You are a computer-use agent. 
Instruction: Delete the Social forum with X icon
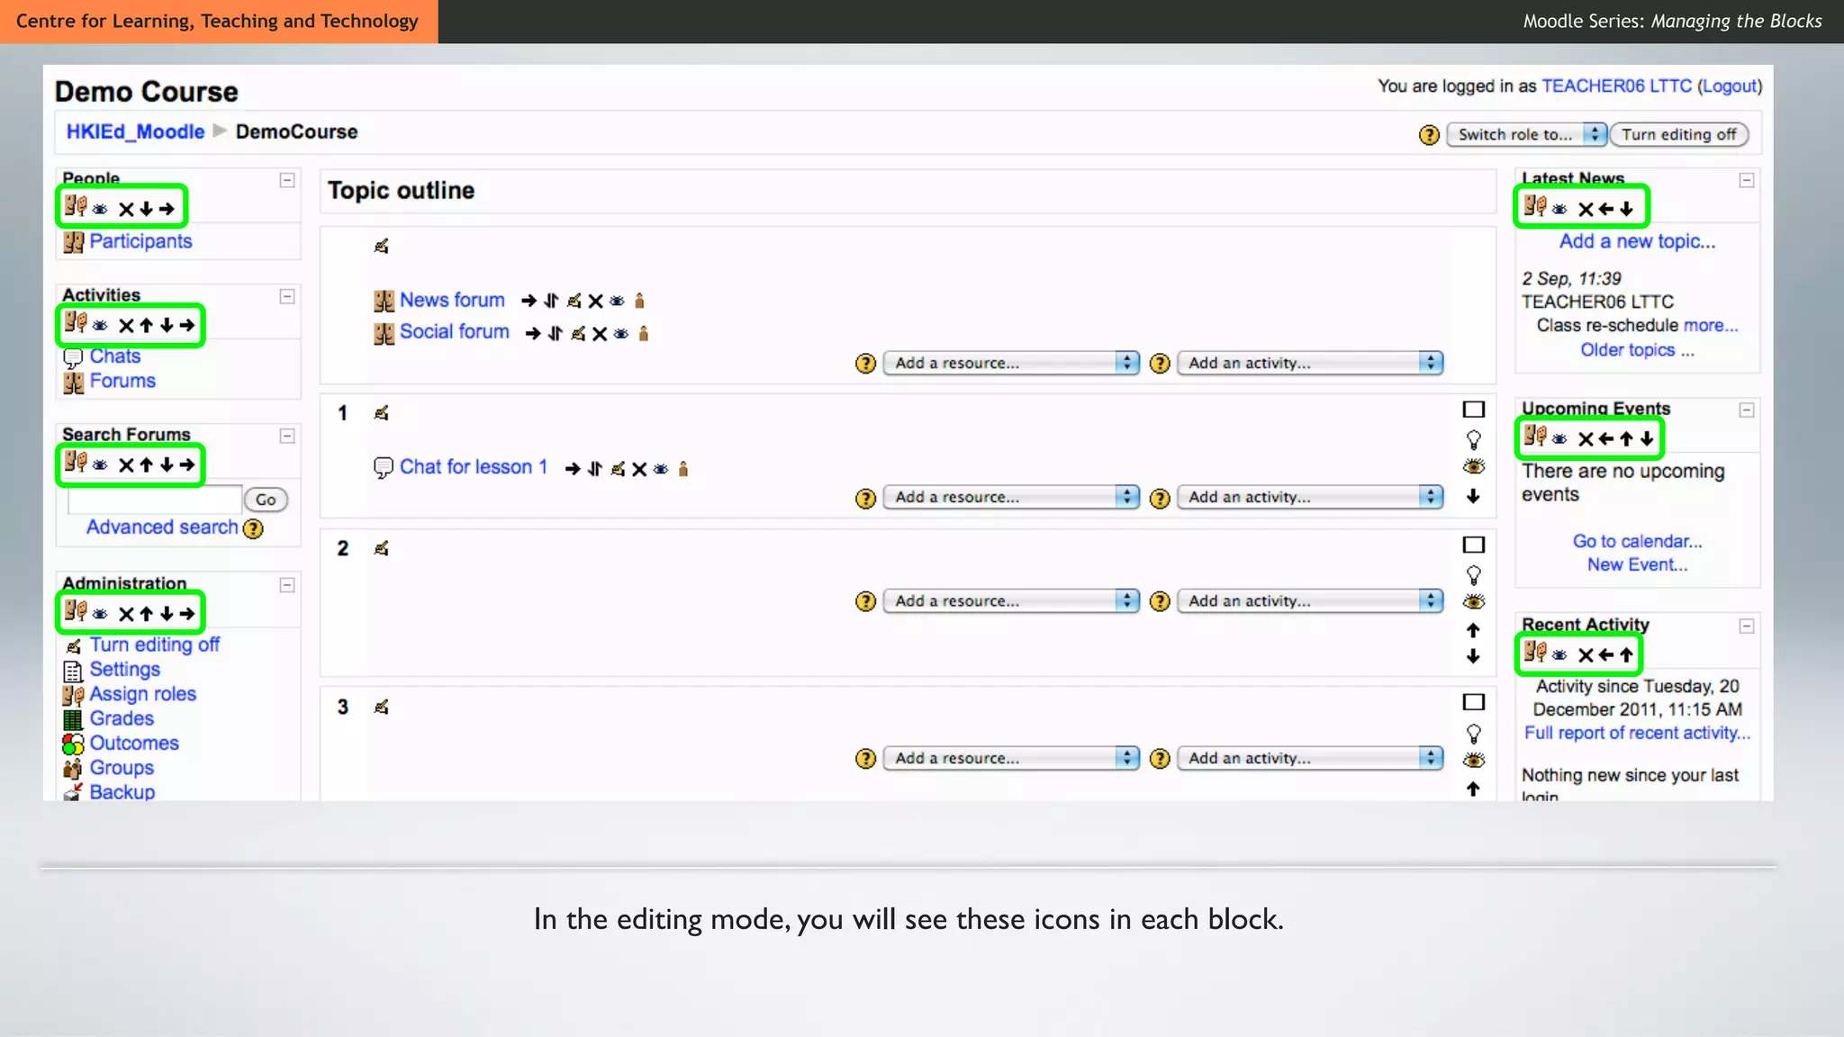pos(600,334)
